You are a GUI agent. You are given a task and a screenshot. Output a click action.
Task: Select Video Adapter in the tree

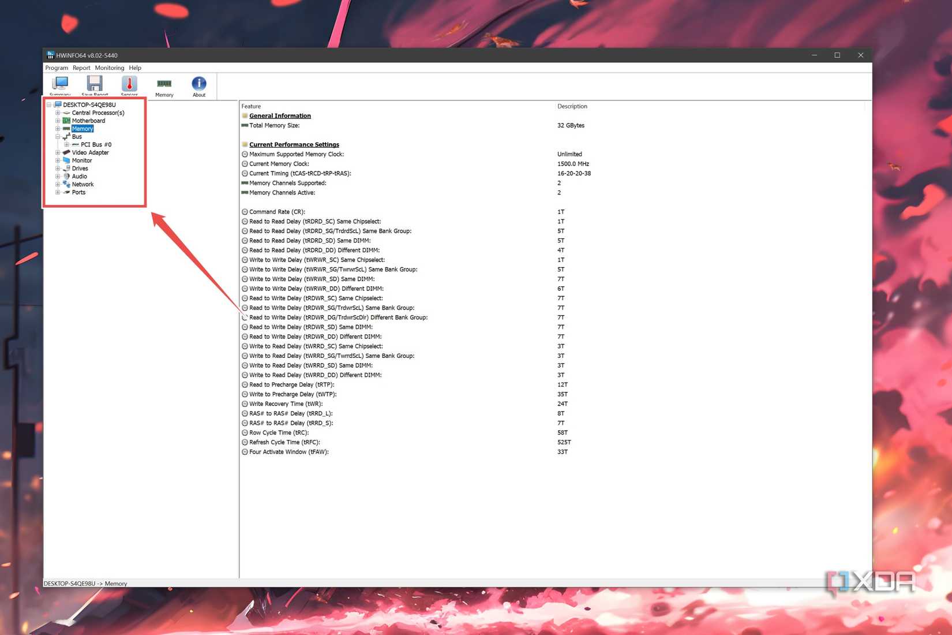91,152
